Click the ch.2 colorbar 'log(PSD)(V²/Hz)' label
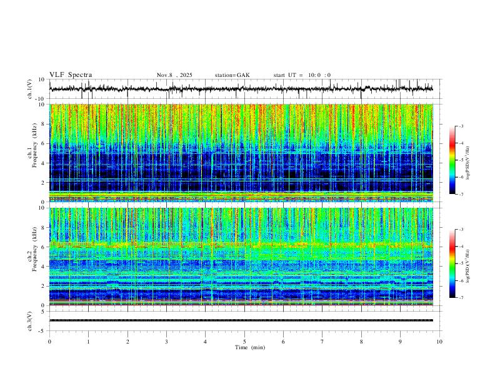 (468, 266)
